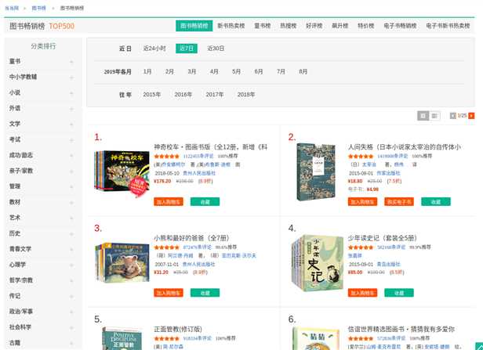Expand 心理学 category plus sign
Image resolution: width=483 pixels, height=350 pixels.
(x=71, y=265)
